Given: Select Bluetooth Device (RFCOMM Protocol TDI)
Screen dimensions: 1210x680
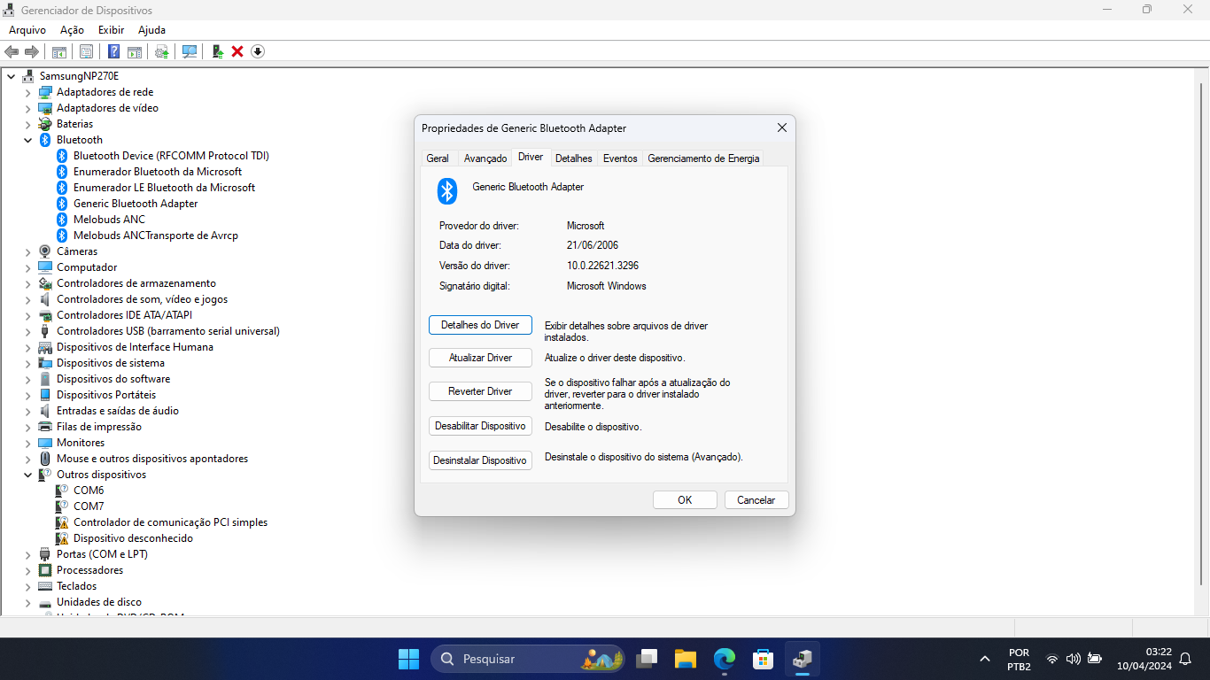Looking at the screenshot, I should pos(171,156).
